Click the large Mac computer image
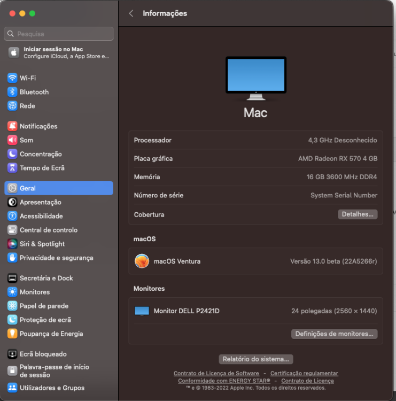 point(256,78)
